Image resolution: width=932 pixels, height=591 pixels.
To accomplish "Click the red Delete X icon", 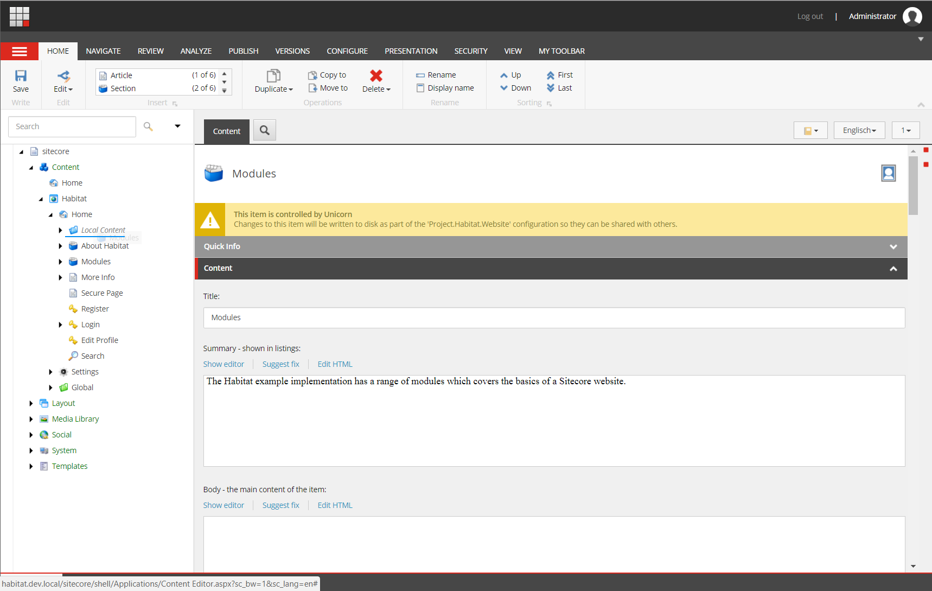I will [x=376, y=76].
